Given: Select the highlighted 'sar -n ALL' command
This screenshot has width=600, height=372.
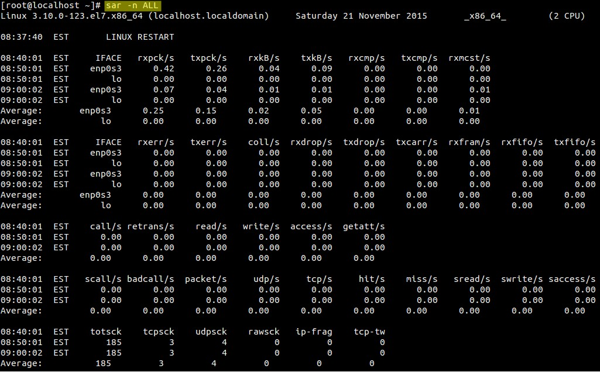Looking at the screenshot, I should [x=132, y=5].
